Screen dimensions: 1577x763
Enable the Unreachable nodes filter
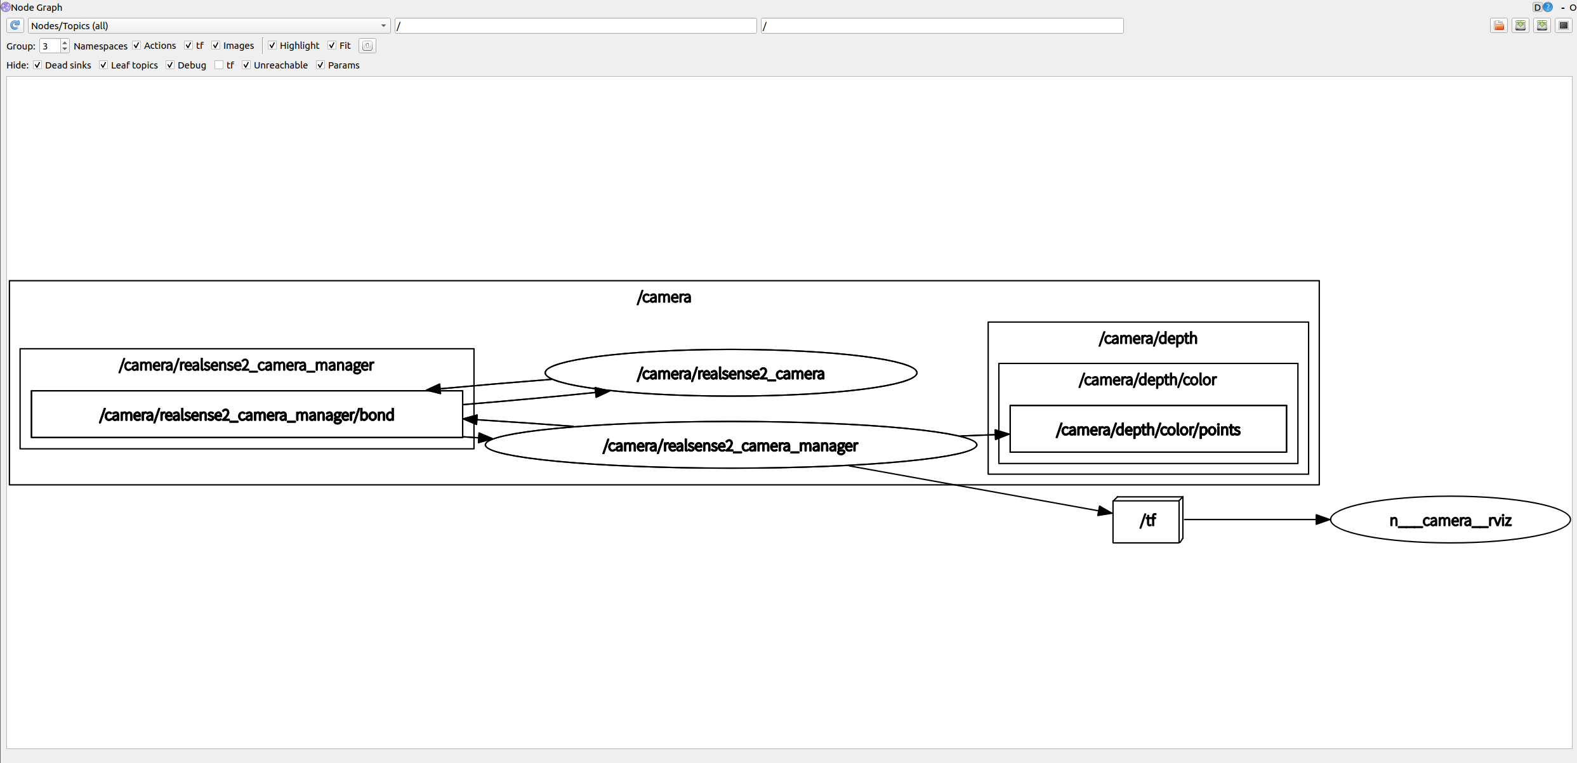pyautogui.click(x=246, y=65)
